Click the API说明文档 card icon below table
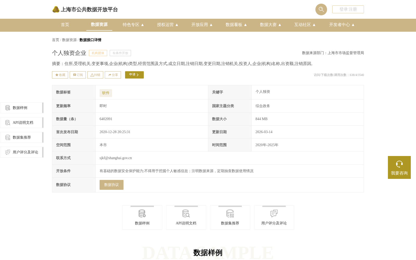 (186, 213)
